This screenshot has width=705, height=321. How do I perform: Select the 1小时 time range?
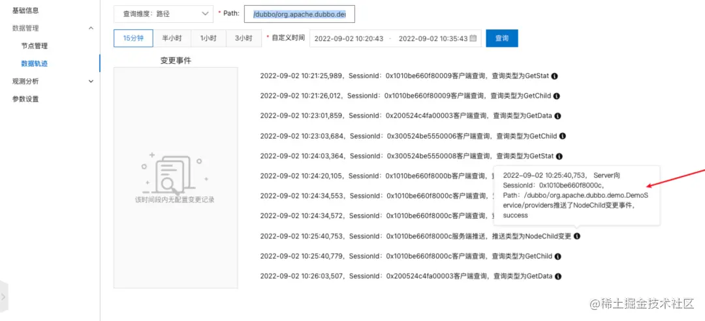(209, 38)
